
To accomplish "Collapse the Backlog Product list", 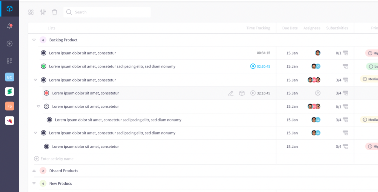I will 34,40.
